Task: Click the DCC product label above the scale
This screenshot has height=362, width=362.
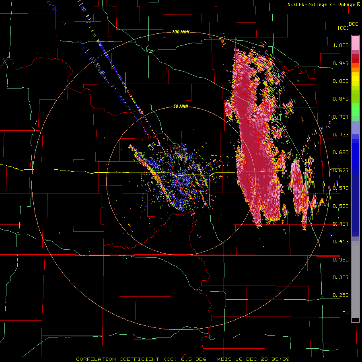Action: (x=354, y=24)
